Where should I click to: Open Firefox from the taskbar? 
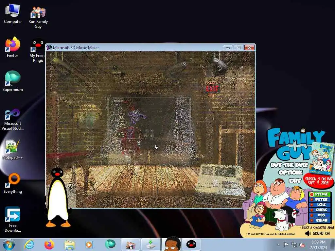point(49,244)
